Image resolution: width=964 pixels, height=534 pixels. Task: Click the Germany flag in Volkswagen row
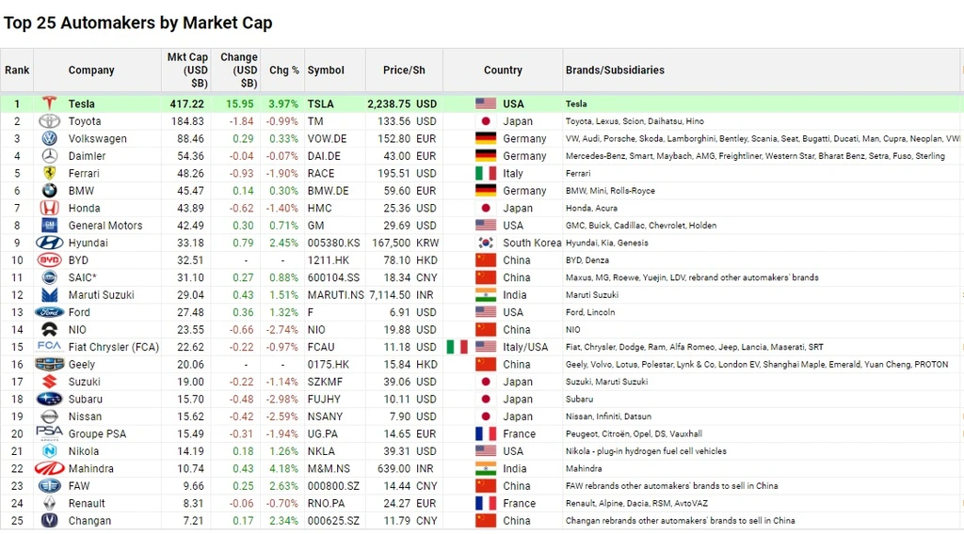[x=486, y=138]
